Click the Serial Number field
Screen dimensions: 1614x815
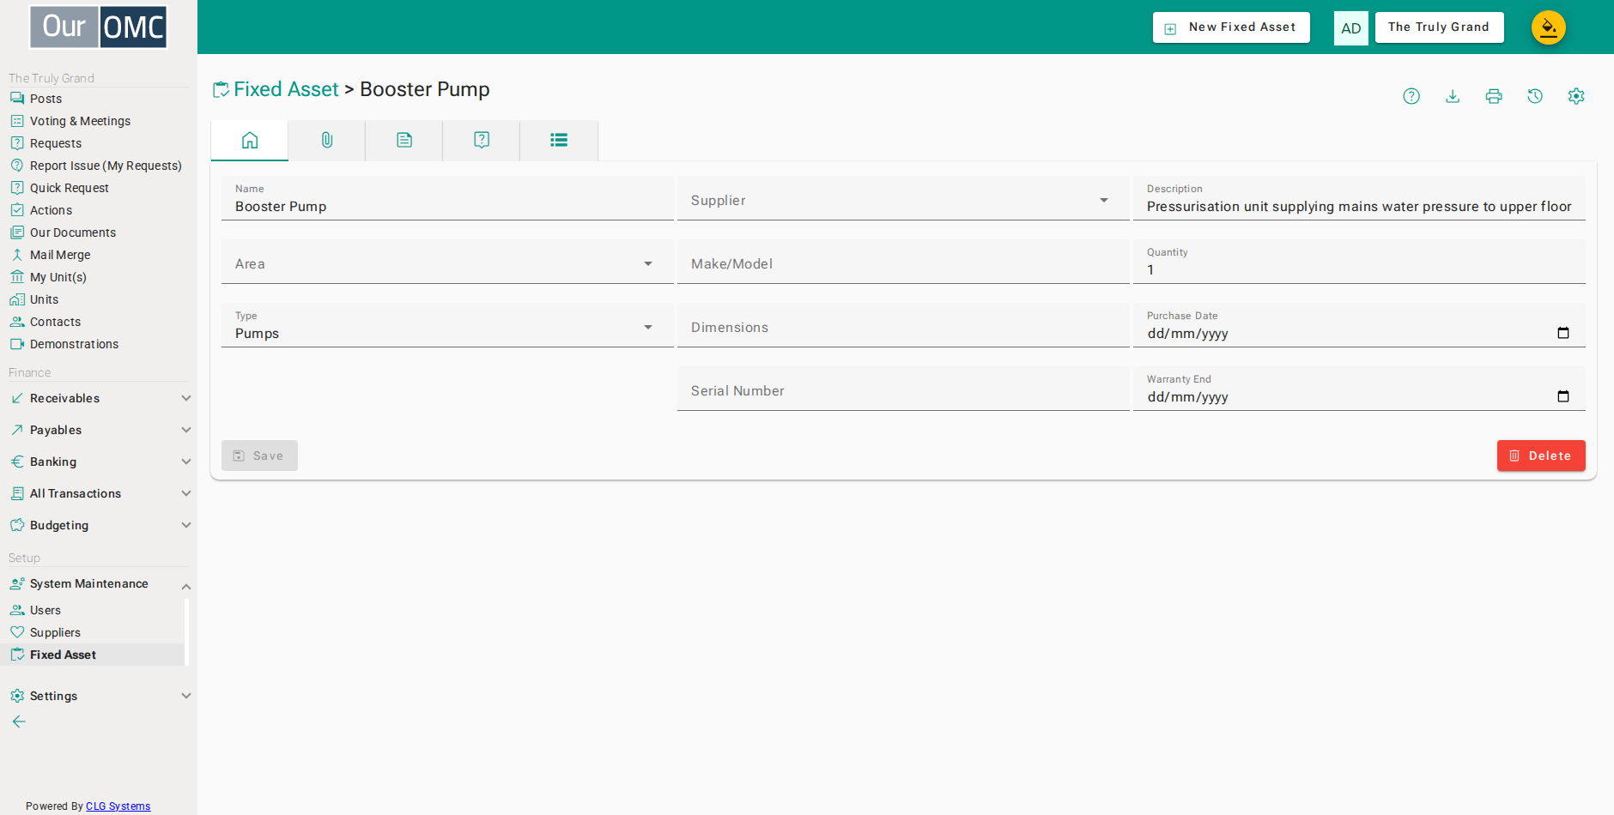(902, 389)
